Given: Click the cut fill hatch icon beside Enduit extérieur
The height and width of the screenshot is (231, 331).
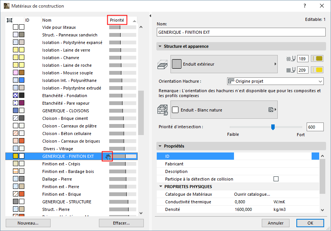Looking at the screenshot, I should [x=162, y=64].
